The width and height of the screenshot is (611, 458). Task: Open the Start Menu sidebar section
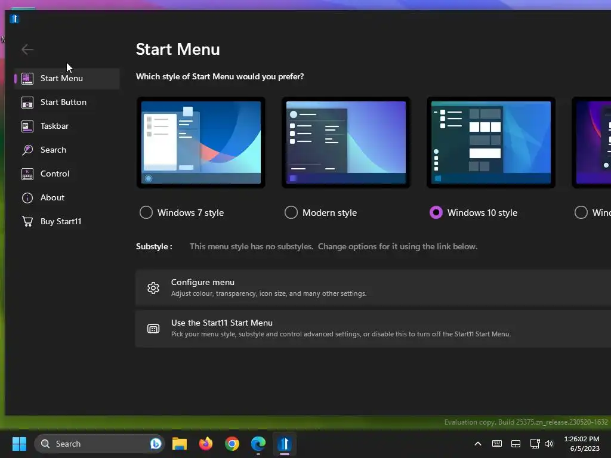(x=67, y=78)
